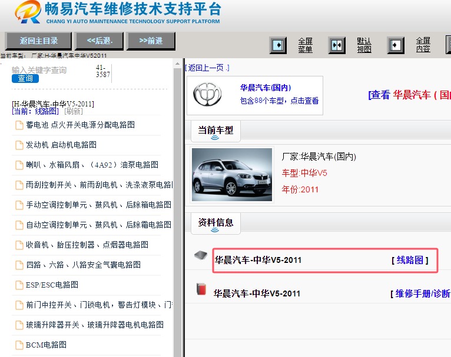Click the H-华晨汽车-中华V5-2011 heading text
This screenshot has width=451, height=357.
click(53, 104)
